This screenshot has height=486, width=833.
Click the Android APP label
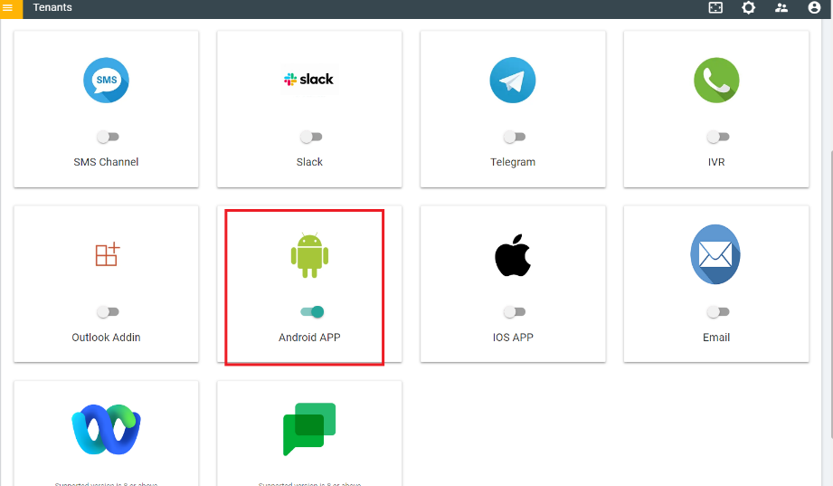coord(309,337)
